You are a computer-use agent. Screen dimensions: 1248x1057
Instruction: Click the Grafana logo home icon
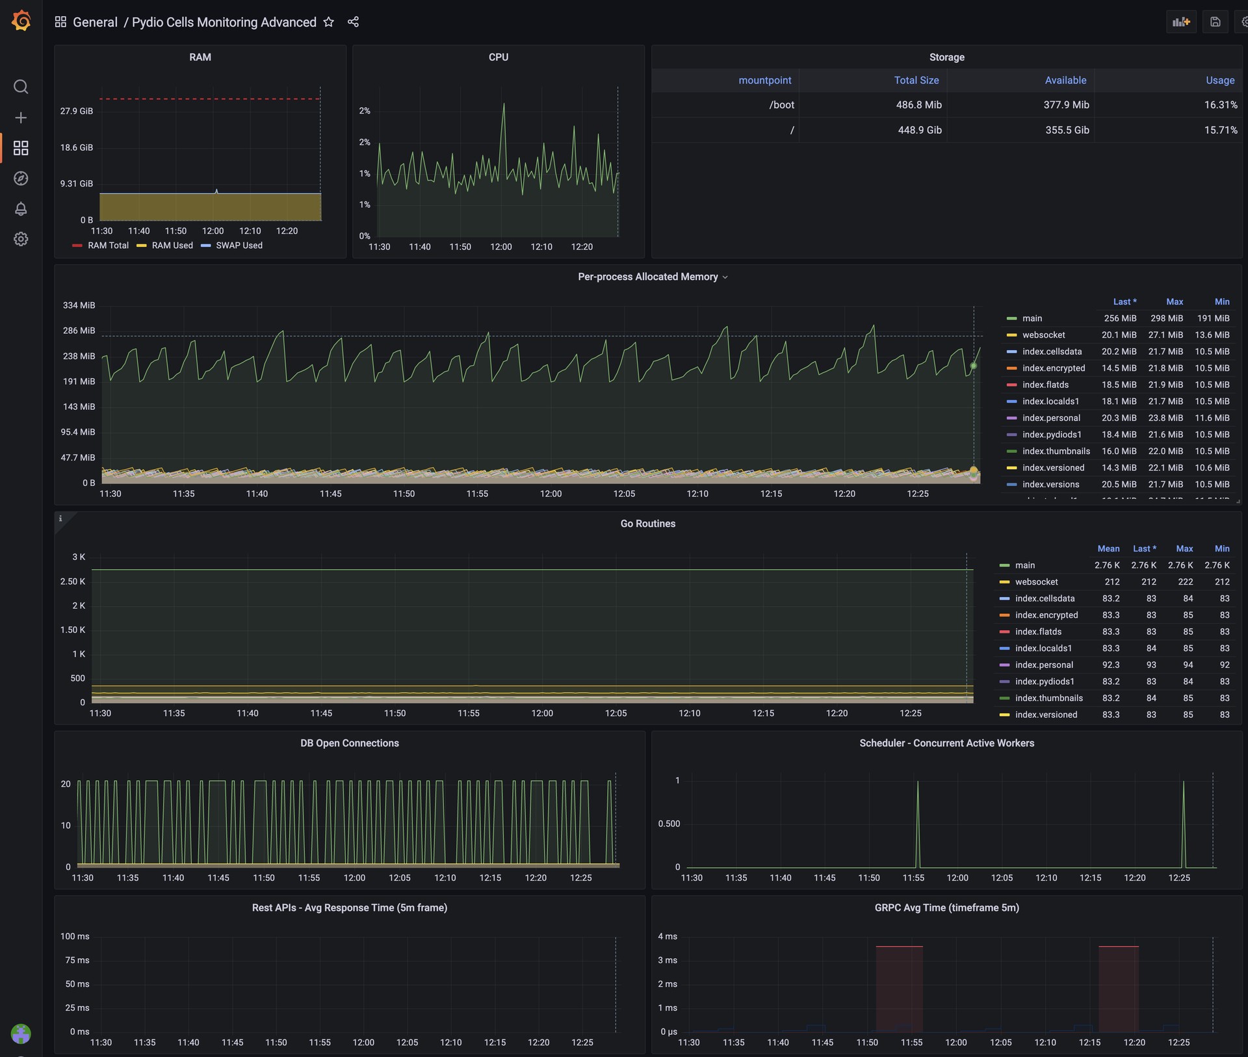pos(21,21)
